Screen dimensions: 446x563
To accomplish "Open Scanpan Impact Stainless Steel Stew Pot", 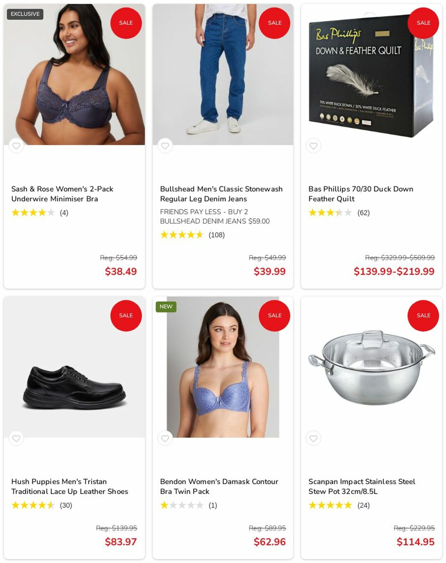I will [x=362, y=486].
